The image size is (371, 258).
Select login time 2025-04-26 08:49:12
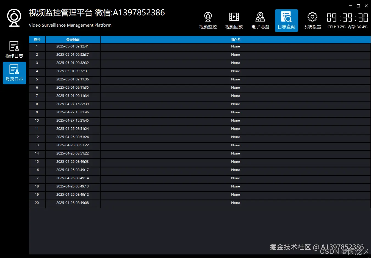click(x=73, y=195)
